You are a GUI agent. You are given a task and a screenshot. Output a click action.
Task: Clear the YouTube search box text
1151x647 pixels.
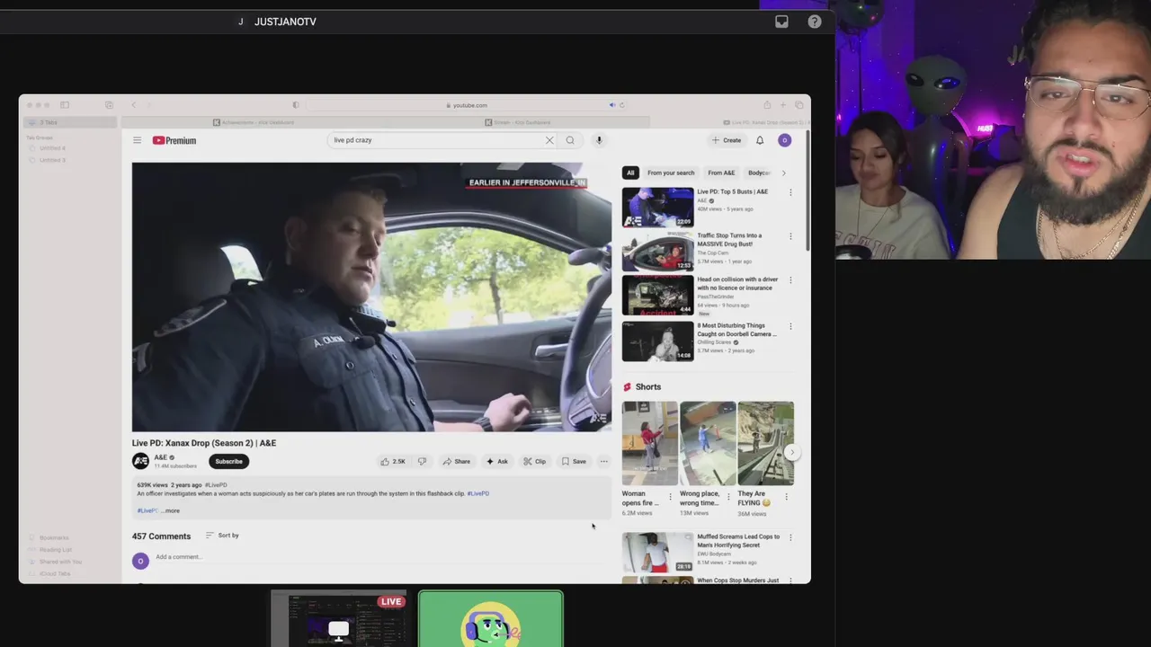tap(549, 140)
